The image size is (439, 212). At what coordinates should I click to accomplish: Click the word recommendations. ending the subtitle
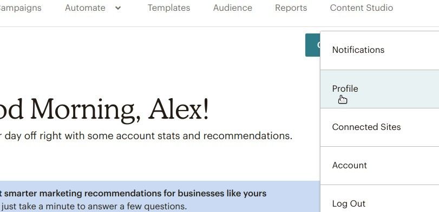248,136
